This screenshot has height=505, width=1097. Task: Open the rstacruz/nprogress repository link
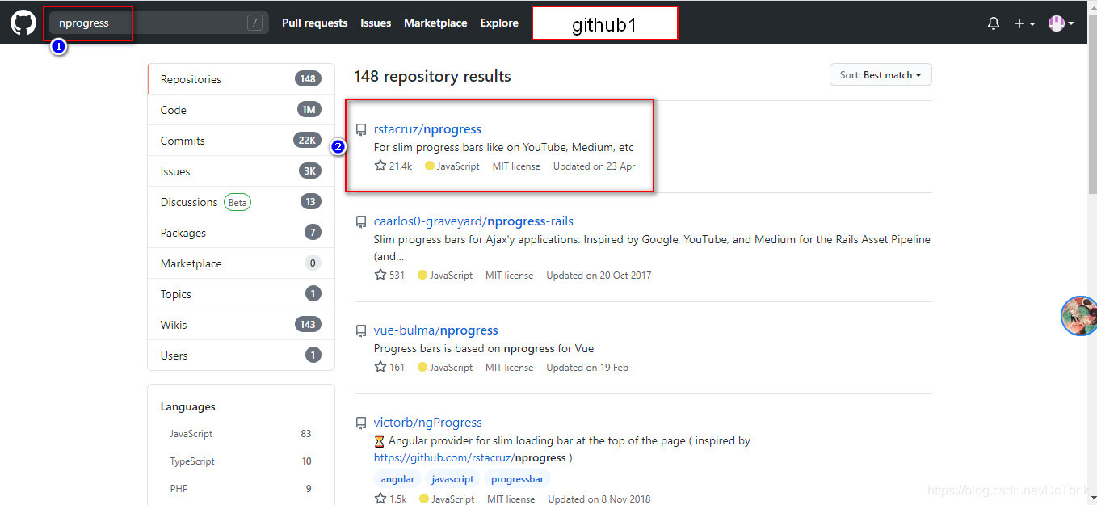[x=427, y=129]
